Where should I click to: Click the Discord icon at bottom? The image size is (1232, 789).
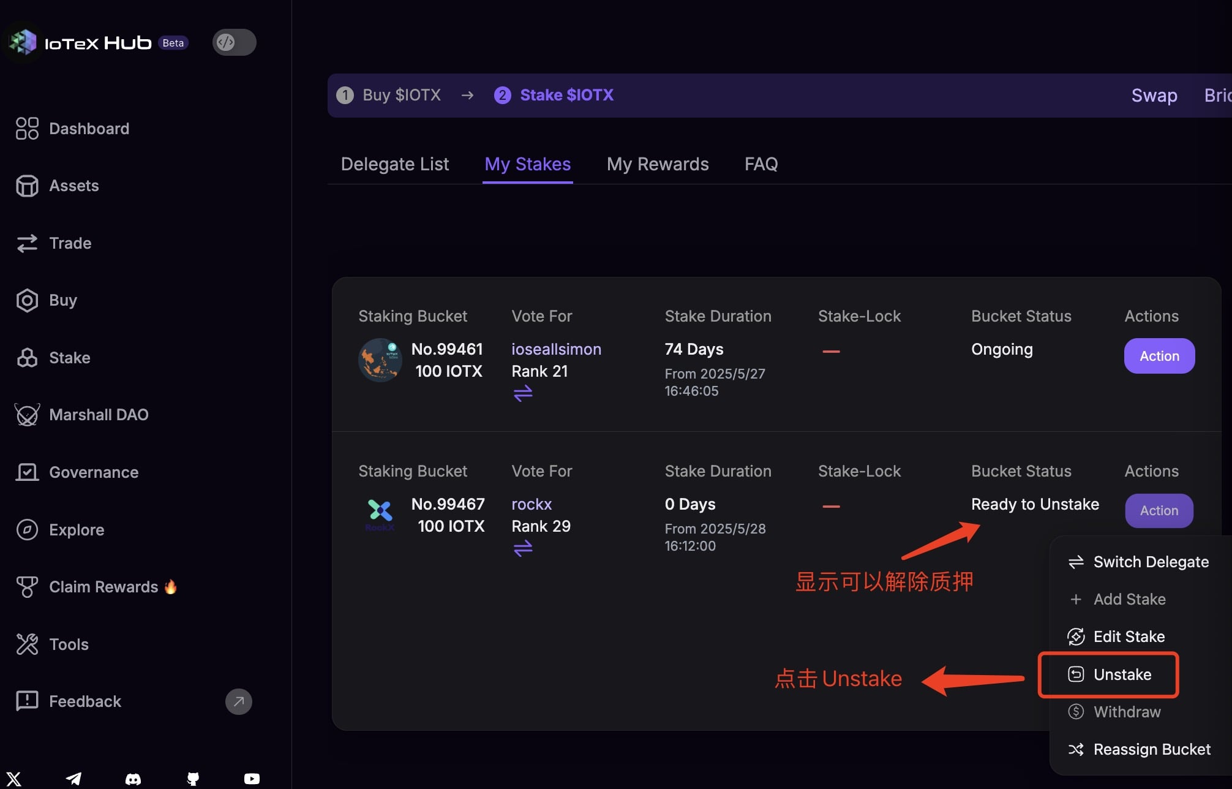tap(133, 779)
